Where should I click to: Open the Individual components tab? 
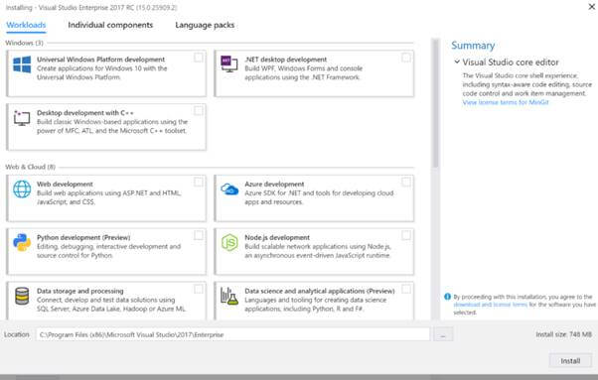110,25
